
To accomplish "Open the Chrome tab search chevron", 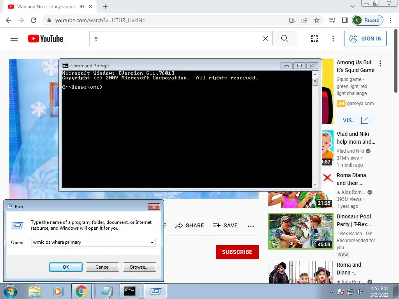I will (352, 7).
